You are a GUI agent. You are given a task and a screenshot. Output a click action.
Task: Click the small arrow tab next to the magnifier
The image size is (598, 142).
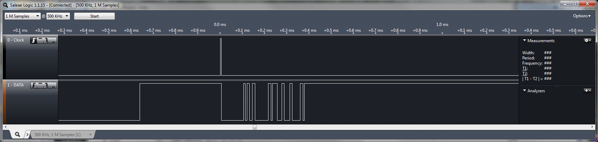27,135
